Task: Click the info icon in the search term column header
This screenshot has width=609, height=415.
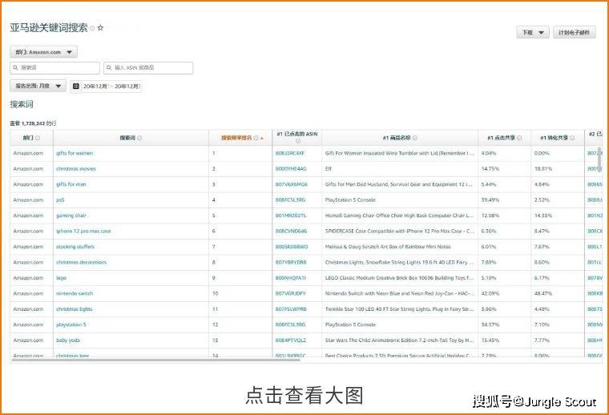Action: click(x=139, y=138)
